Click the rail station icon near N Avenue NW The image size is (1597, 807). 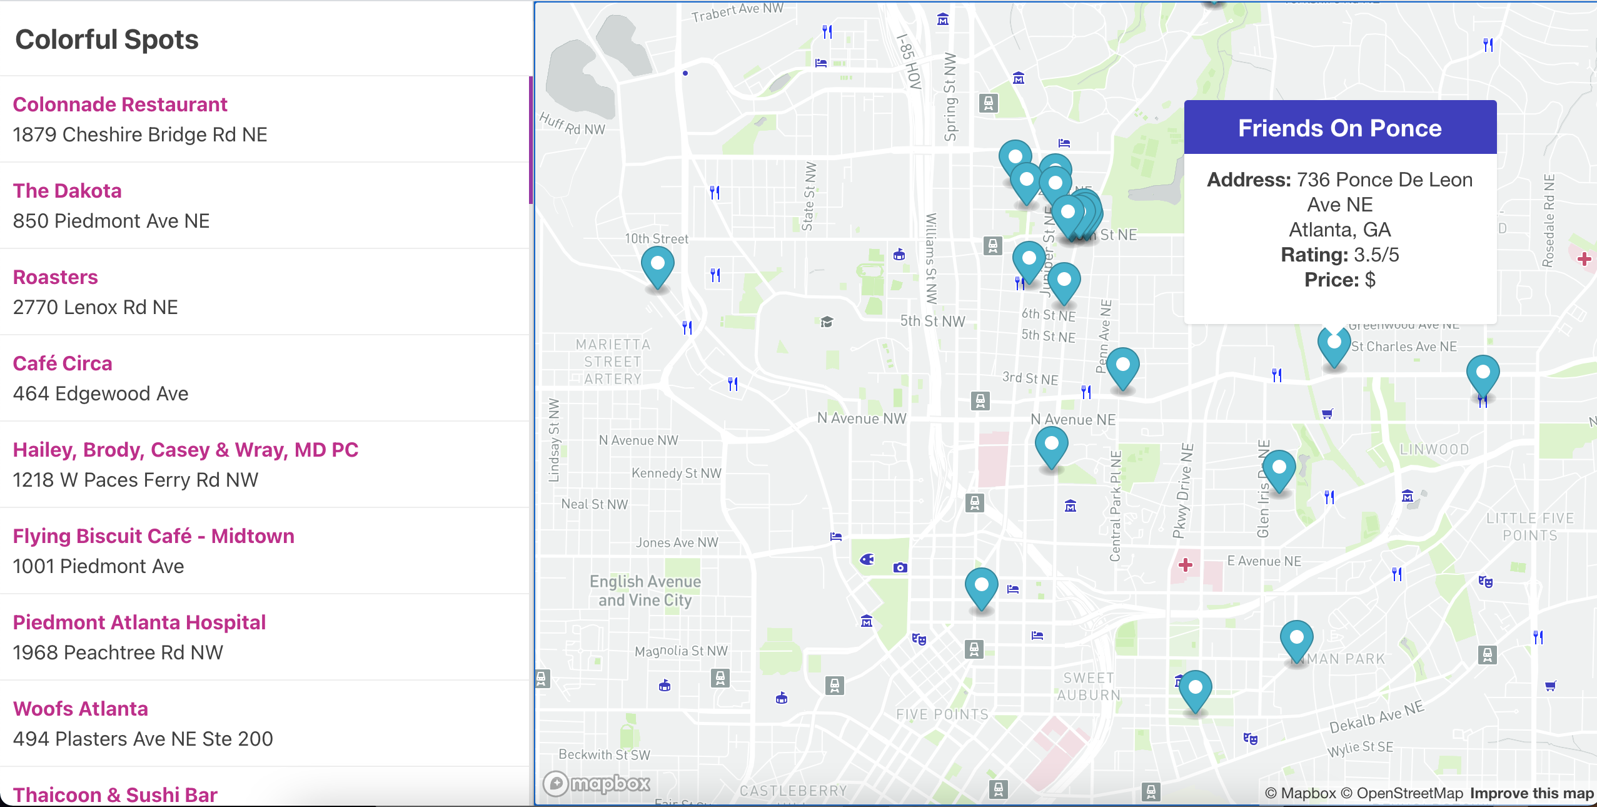pyautogui.click(x=980, y=400)
